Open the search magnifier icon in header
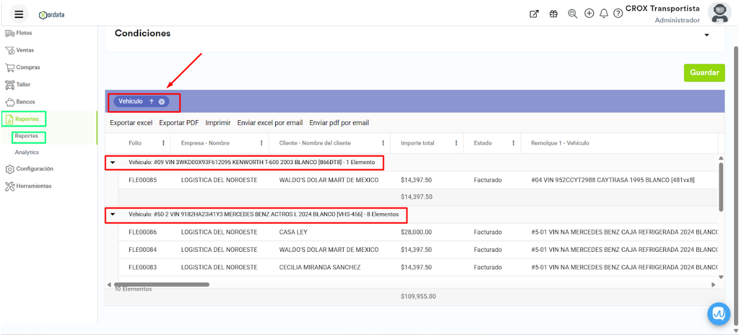This screenshot has width=742, height=335. pyautogui.click(x=572, y=14)
